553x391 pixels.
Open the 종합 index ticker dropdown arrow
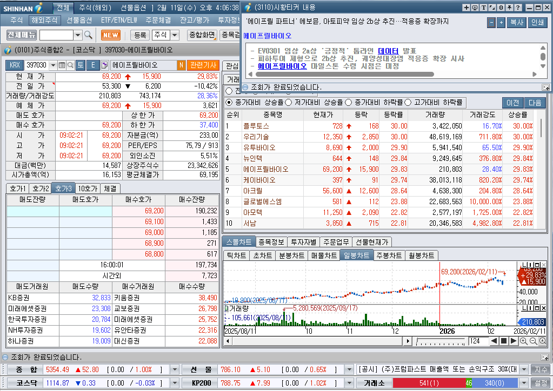click(175, 369)
